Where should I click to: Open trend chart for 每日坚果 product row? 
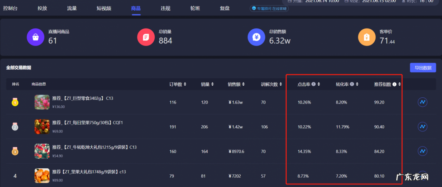pyautogui.click(x=422, y=127)
